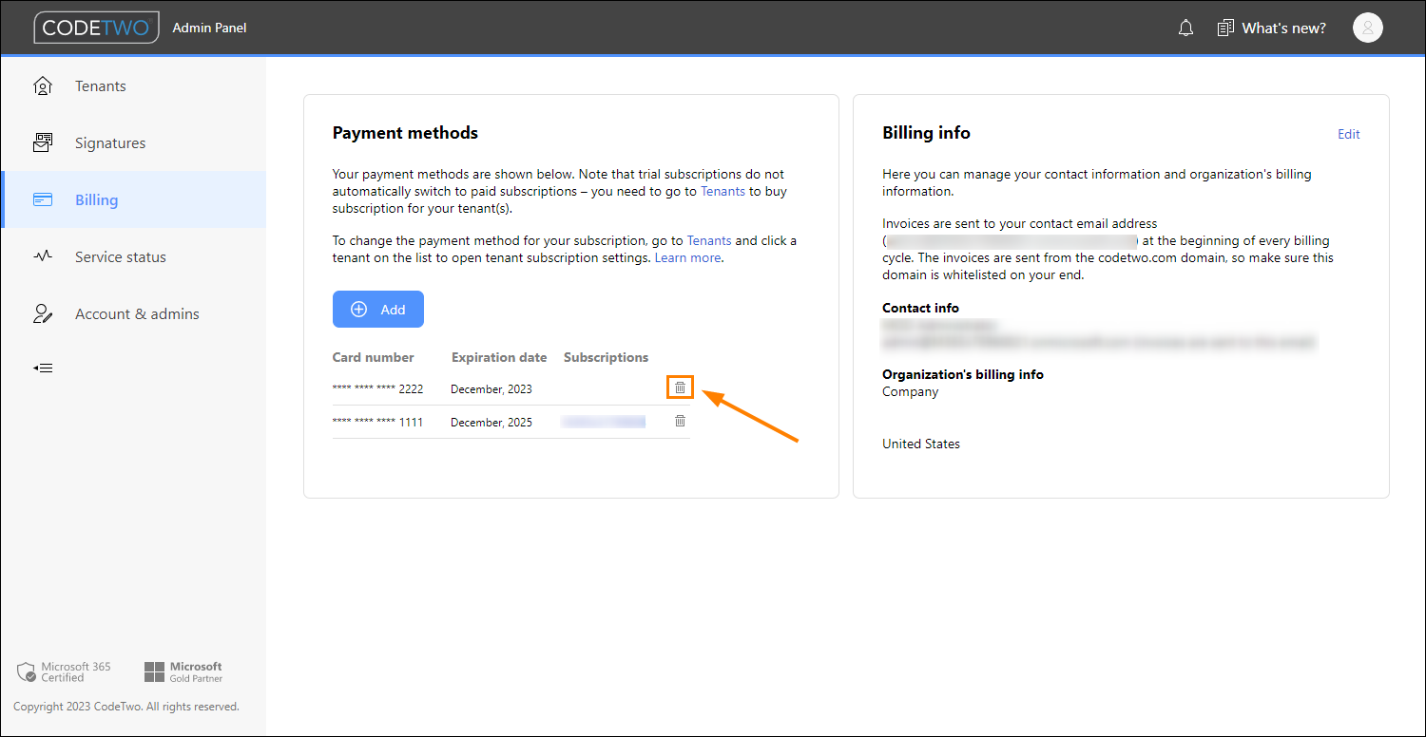The image size is (1426, 737).
Task: Switch to Billing in the navigation menu
Action: (x=96, y=199)
